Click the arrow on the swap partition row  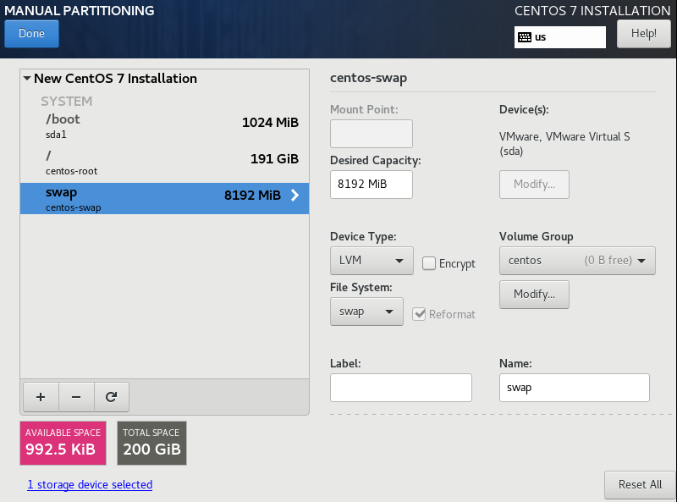click(x=294, y=196)
